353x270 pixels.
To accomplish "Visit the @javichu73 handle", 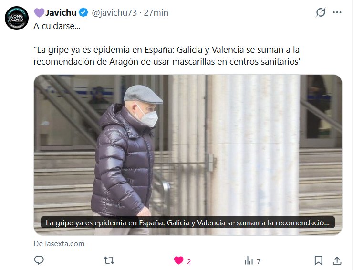I will click(x=114, y=13).
